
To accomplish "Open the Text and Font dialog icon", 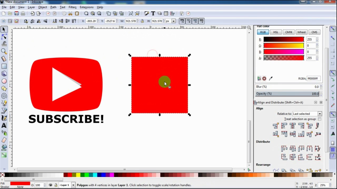I will [153, 13].
